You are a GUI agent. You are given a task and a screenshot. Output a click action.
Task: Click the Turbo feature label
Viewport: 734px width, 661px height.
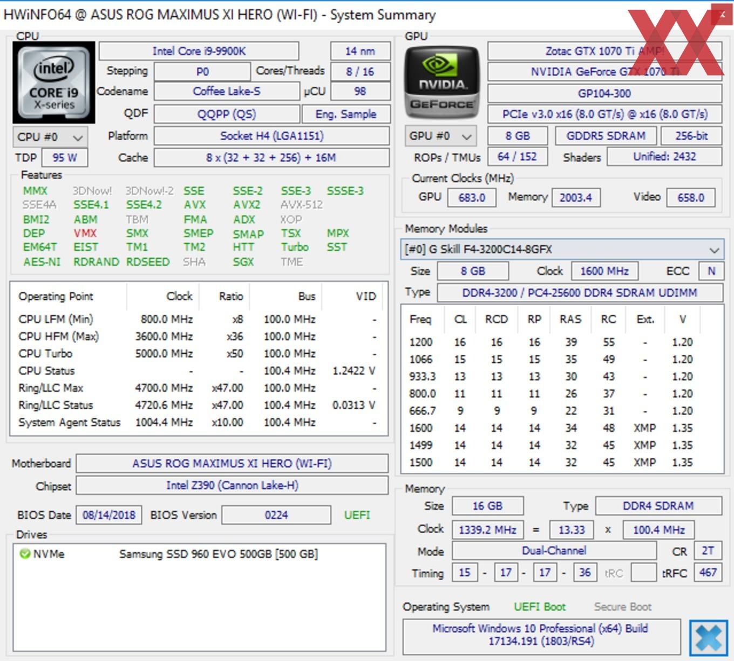click(x=295, y=247)
